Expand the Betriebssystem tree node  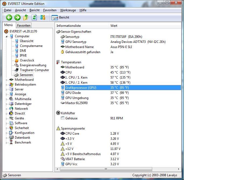click(x=6, y=85)
